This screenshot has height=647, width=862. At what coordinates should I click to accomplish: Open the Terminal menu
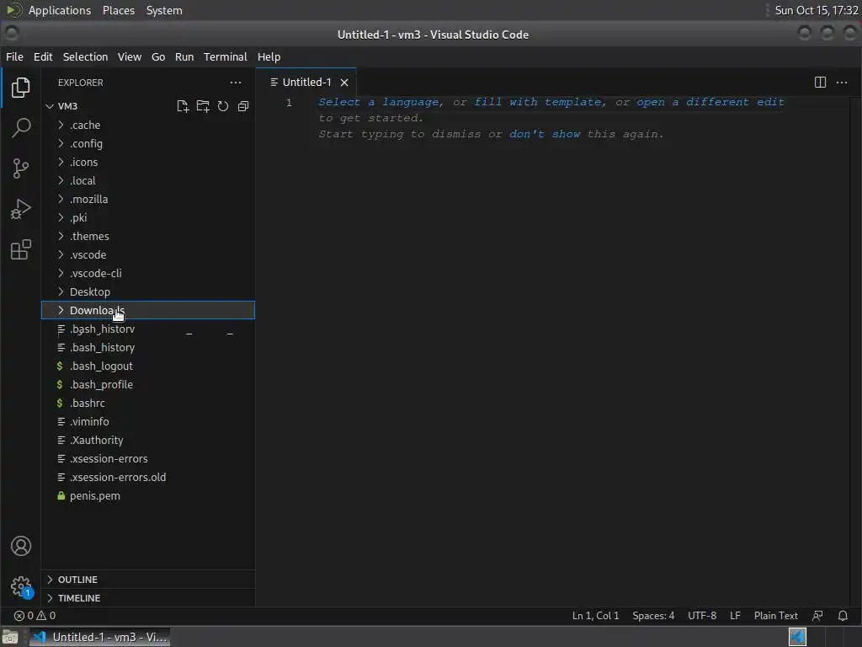226,56
